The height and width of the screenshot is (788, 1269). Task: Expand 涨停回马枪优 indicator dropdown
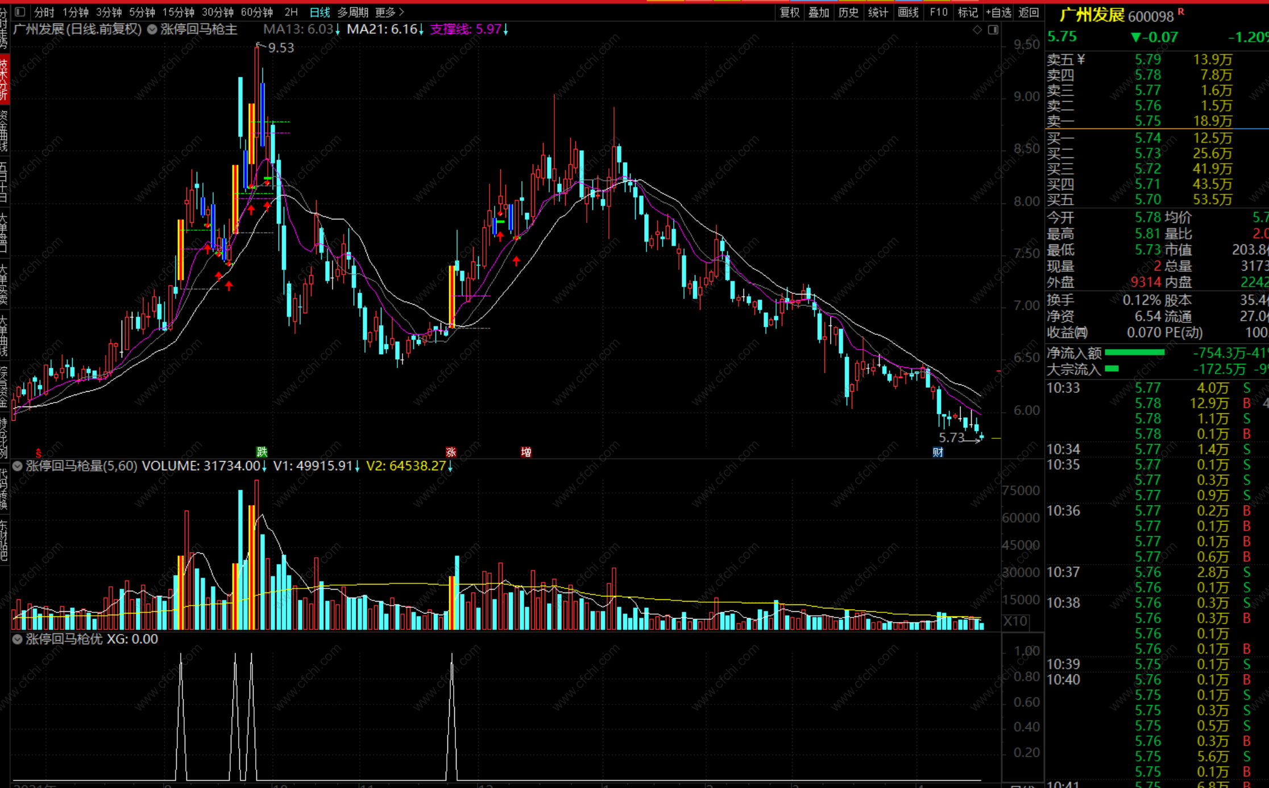[x=18, y=639]
